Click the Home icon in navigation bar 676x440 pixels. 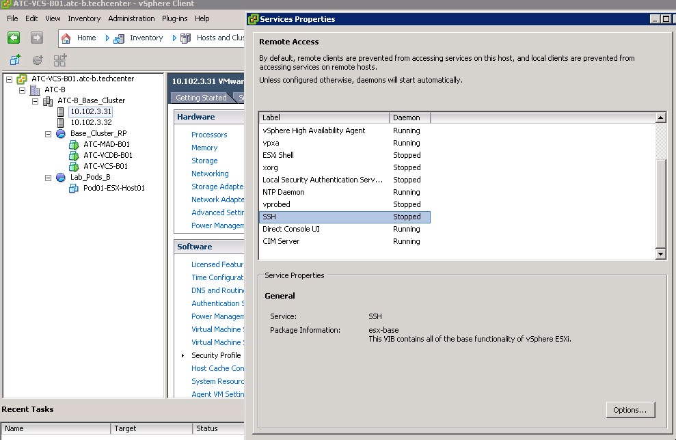point(66,38)
